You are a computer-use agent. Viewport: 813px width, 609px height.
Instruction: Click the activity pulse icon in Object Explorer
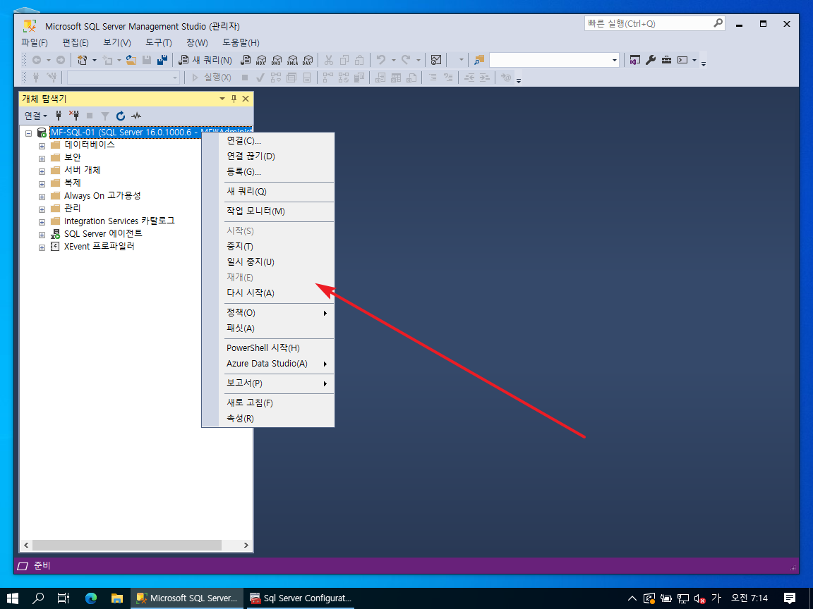tap(136, 116)
